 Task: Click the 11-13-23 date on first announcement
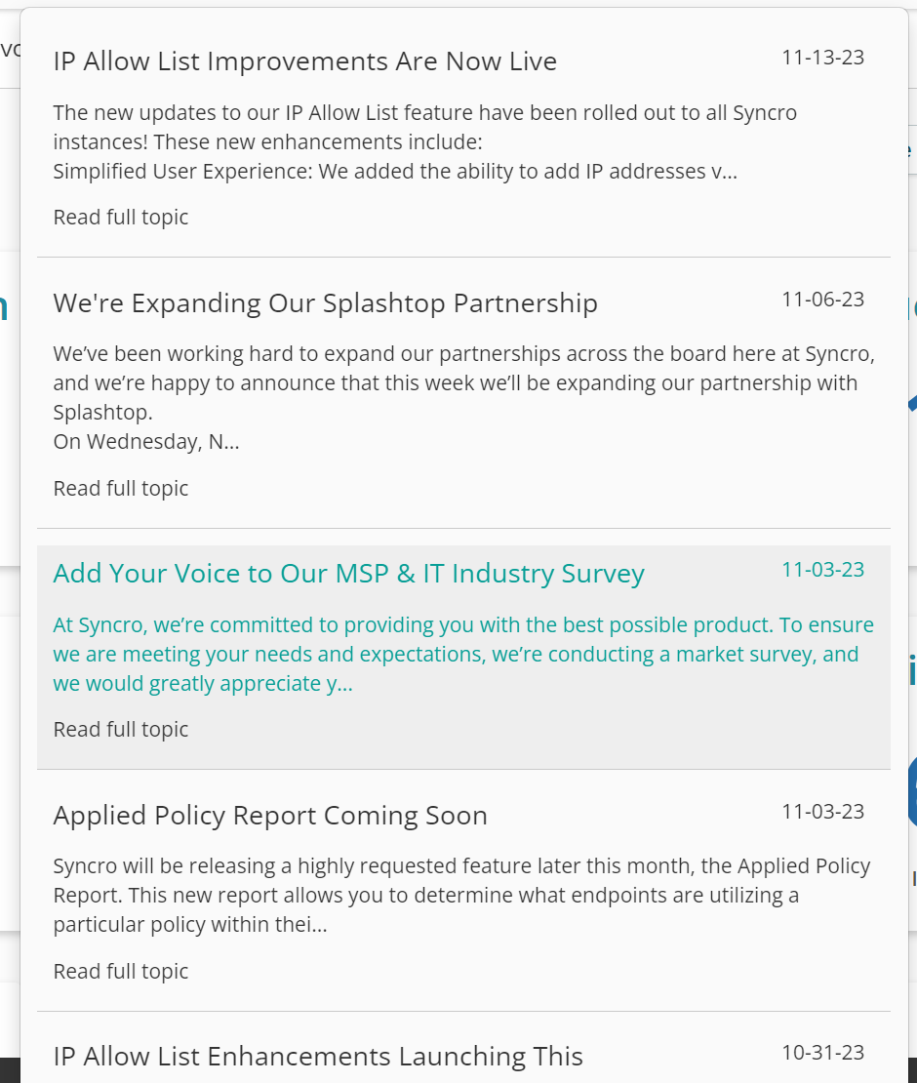click(822, 58)
